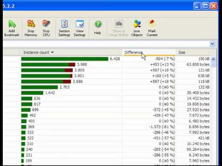
Task: Click the Difference column header
Action: 149,53
